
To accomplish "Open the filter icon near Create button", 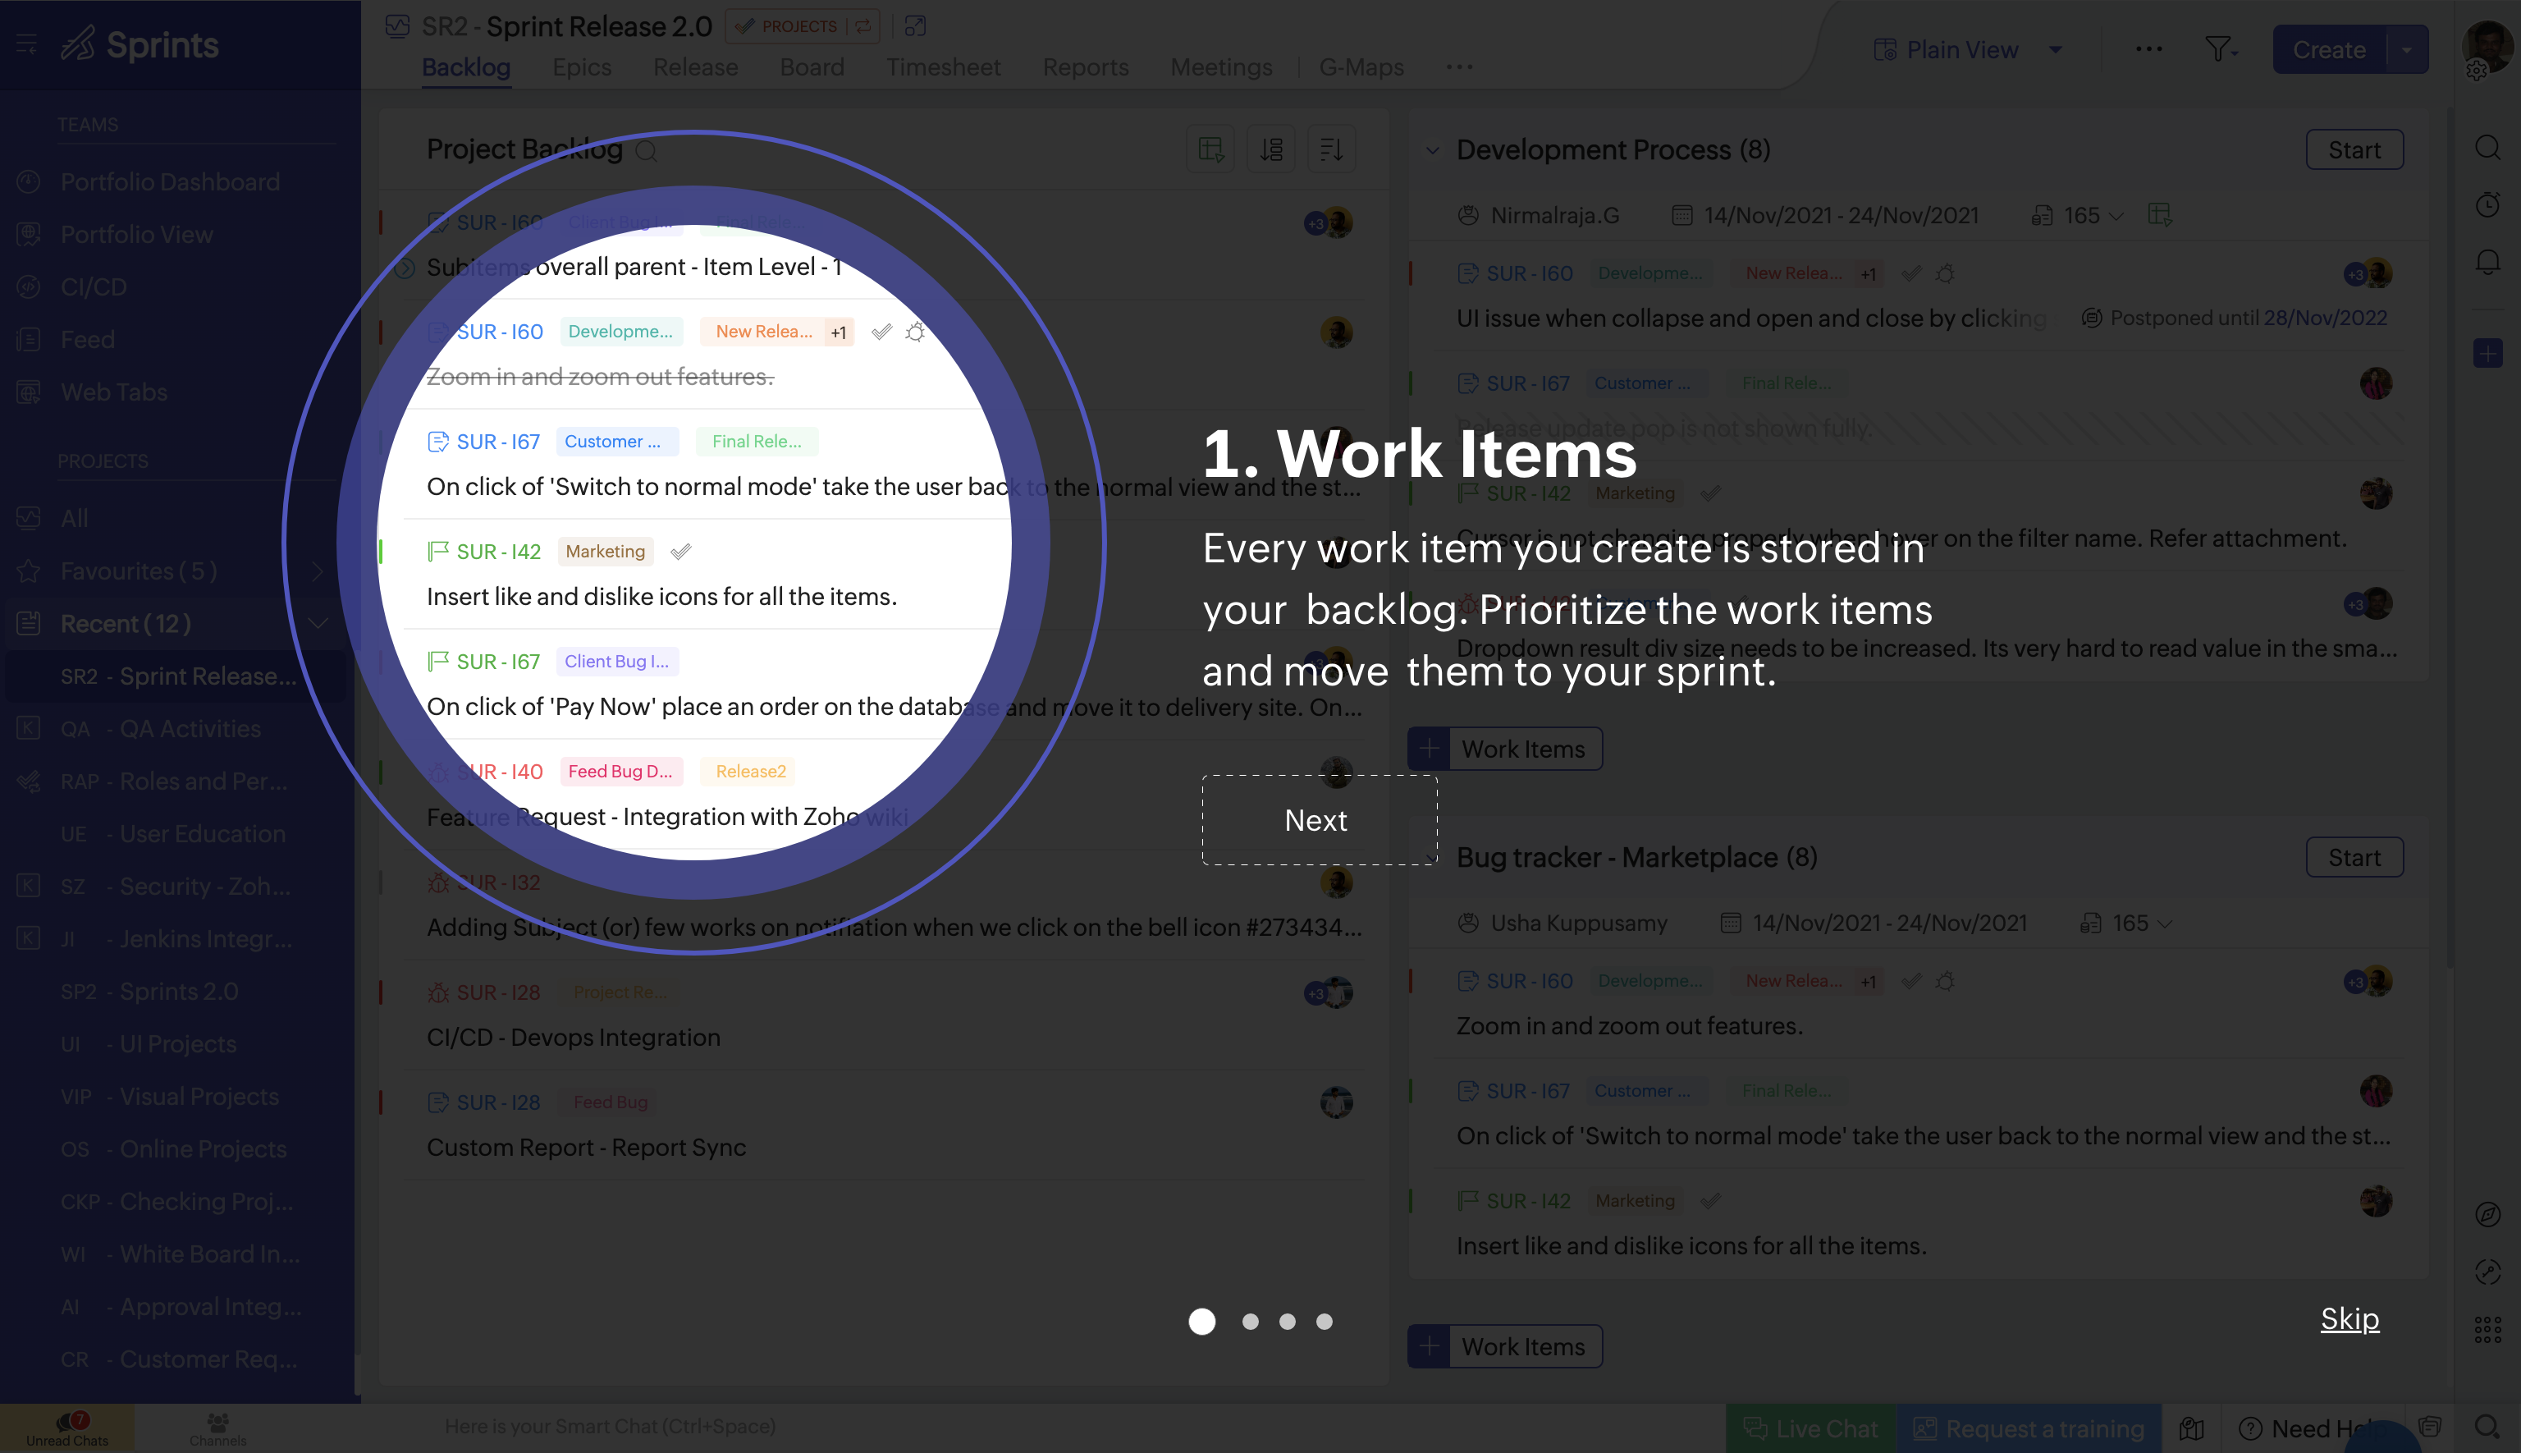I will coord(2220,49).
